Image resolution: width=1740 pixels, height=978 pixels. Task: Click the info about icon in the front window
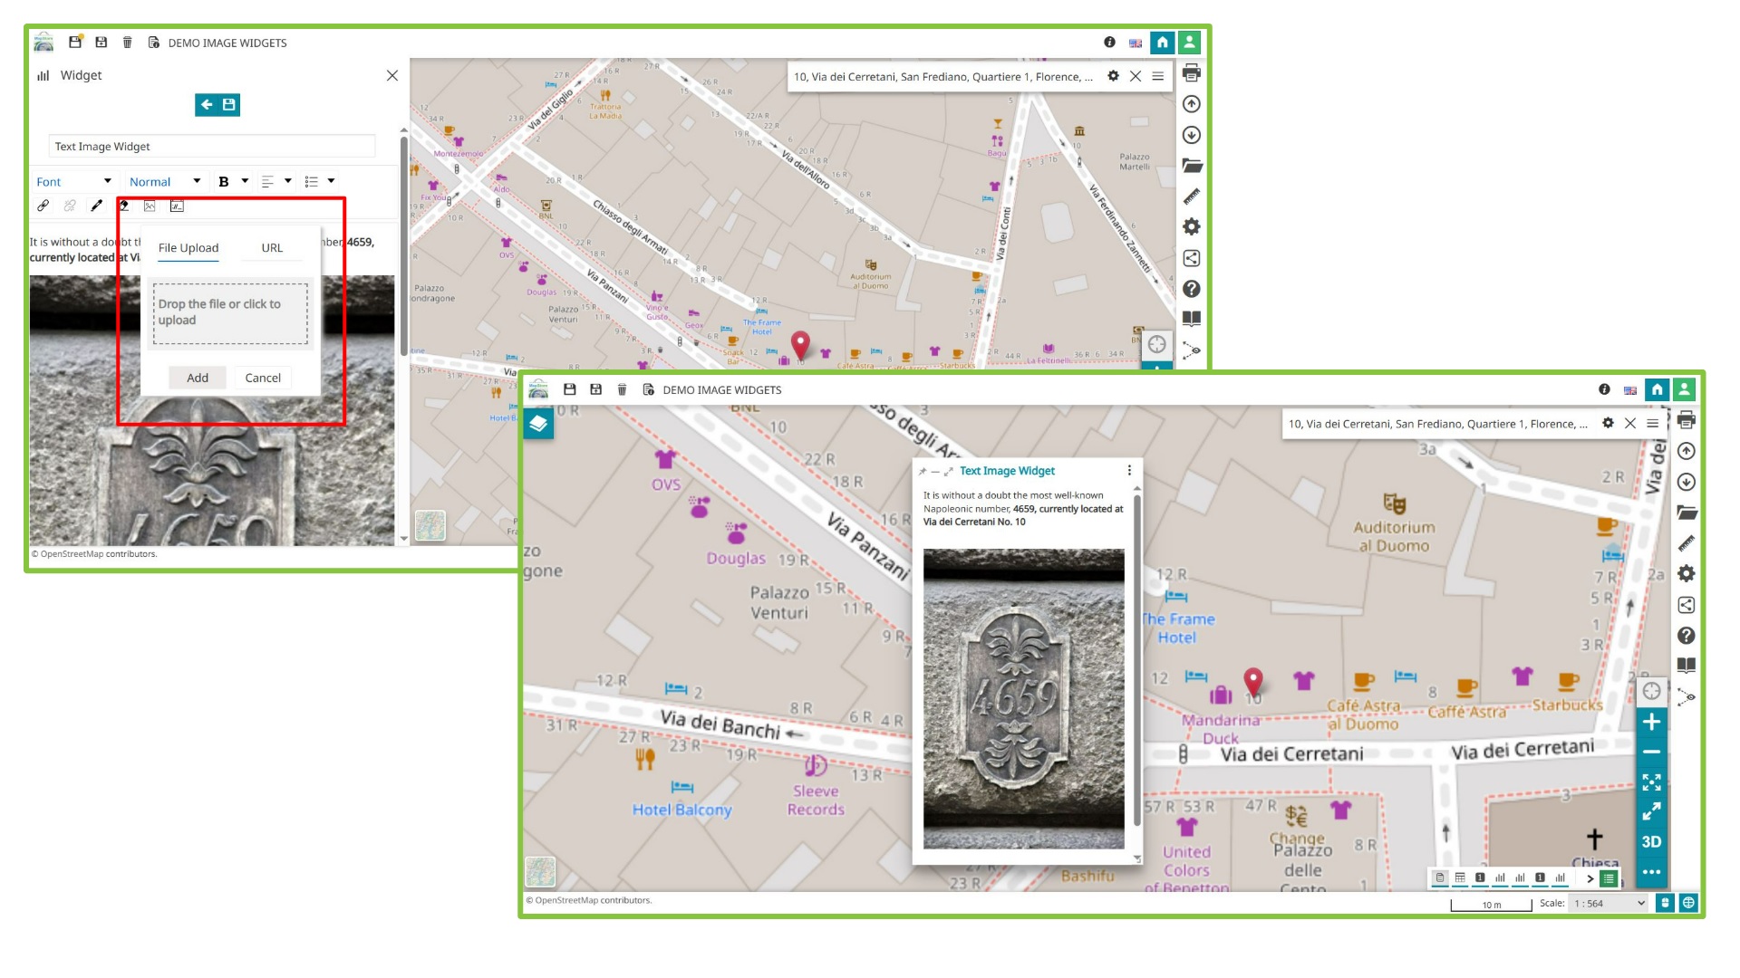[1604, 389]
